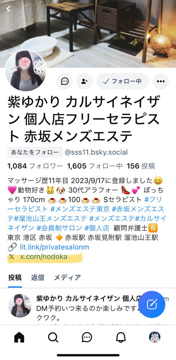Tap the back arrow icon

9,9
